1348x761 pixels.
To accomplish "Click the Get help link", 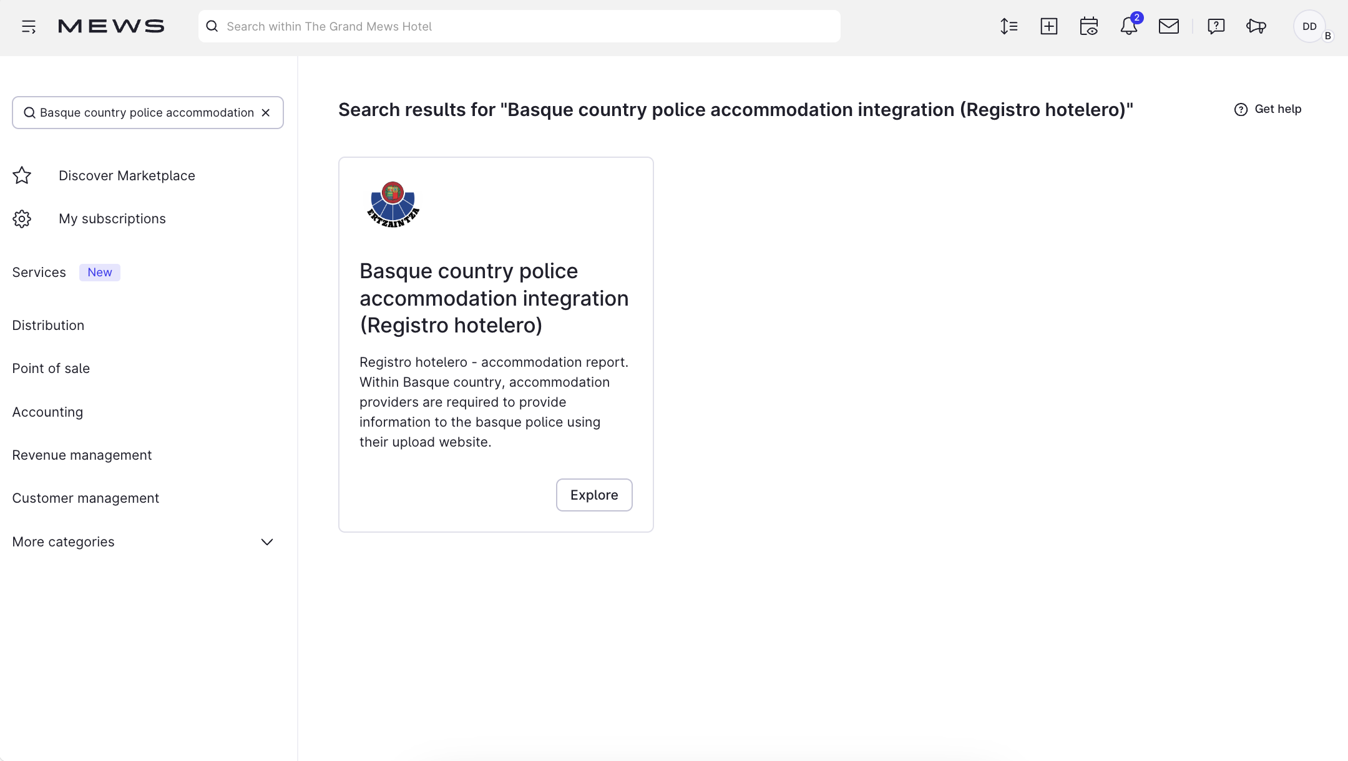I will pyautogui.click(x=1267, y=109).
